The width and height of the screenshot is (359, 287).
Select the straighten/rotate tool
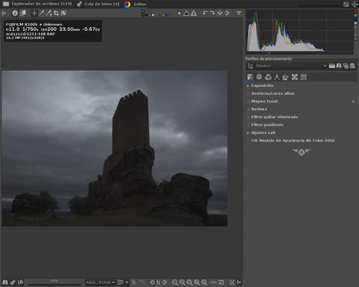64,13
